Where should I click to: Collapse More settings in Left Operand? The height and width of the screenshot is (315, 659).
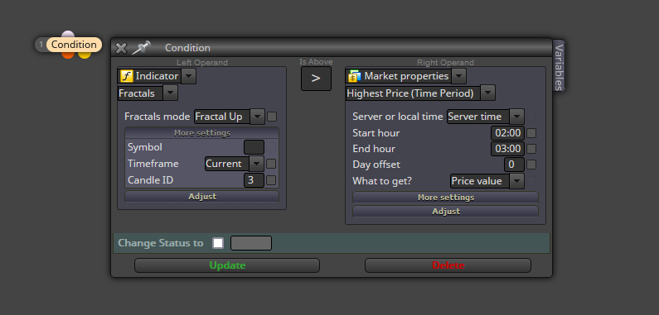[x=202, y=133]
